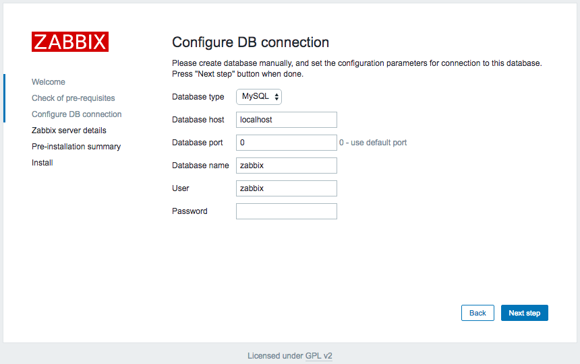Click the Database type label
Screen dimensions: 580x364
pos(198,97)
